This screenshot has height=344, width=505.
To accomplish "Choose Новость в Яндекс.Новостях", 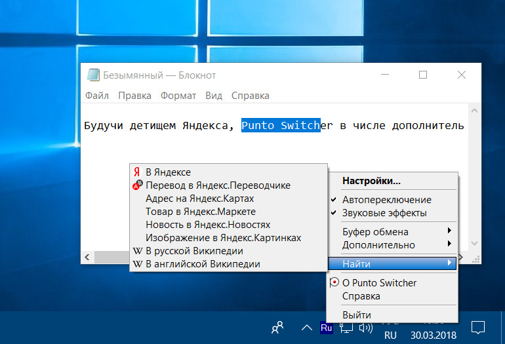I will point(228,225).
